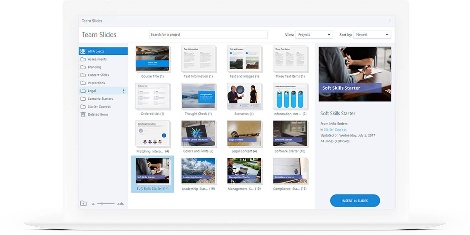Expand the Sort by Newest dropdown
This screenshot has height=235, width=470.
click(372, 35)
